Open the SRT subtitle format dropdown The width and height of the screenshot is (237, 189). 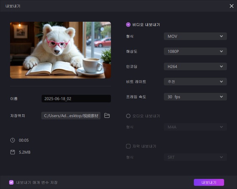(195, 157)
